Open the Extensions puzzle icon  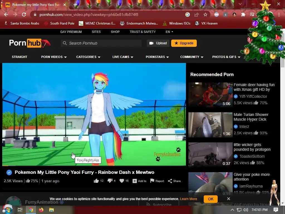(x=243, y=14)
